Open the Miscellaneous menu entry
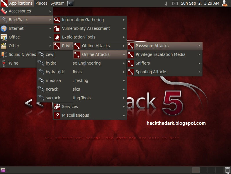 90,115
